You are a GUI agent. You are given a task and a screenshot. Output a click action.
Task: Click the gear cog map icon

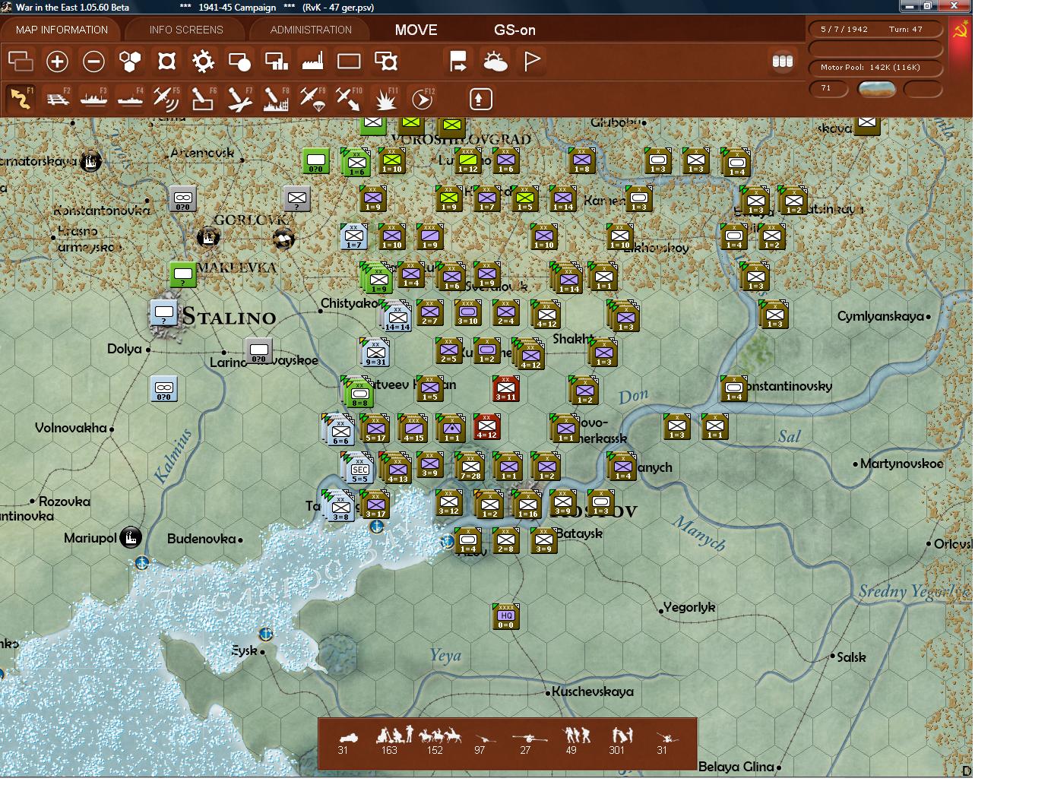click(203, 61)
